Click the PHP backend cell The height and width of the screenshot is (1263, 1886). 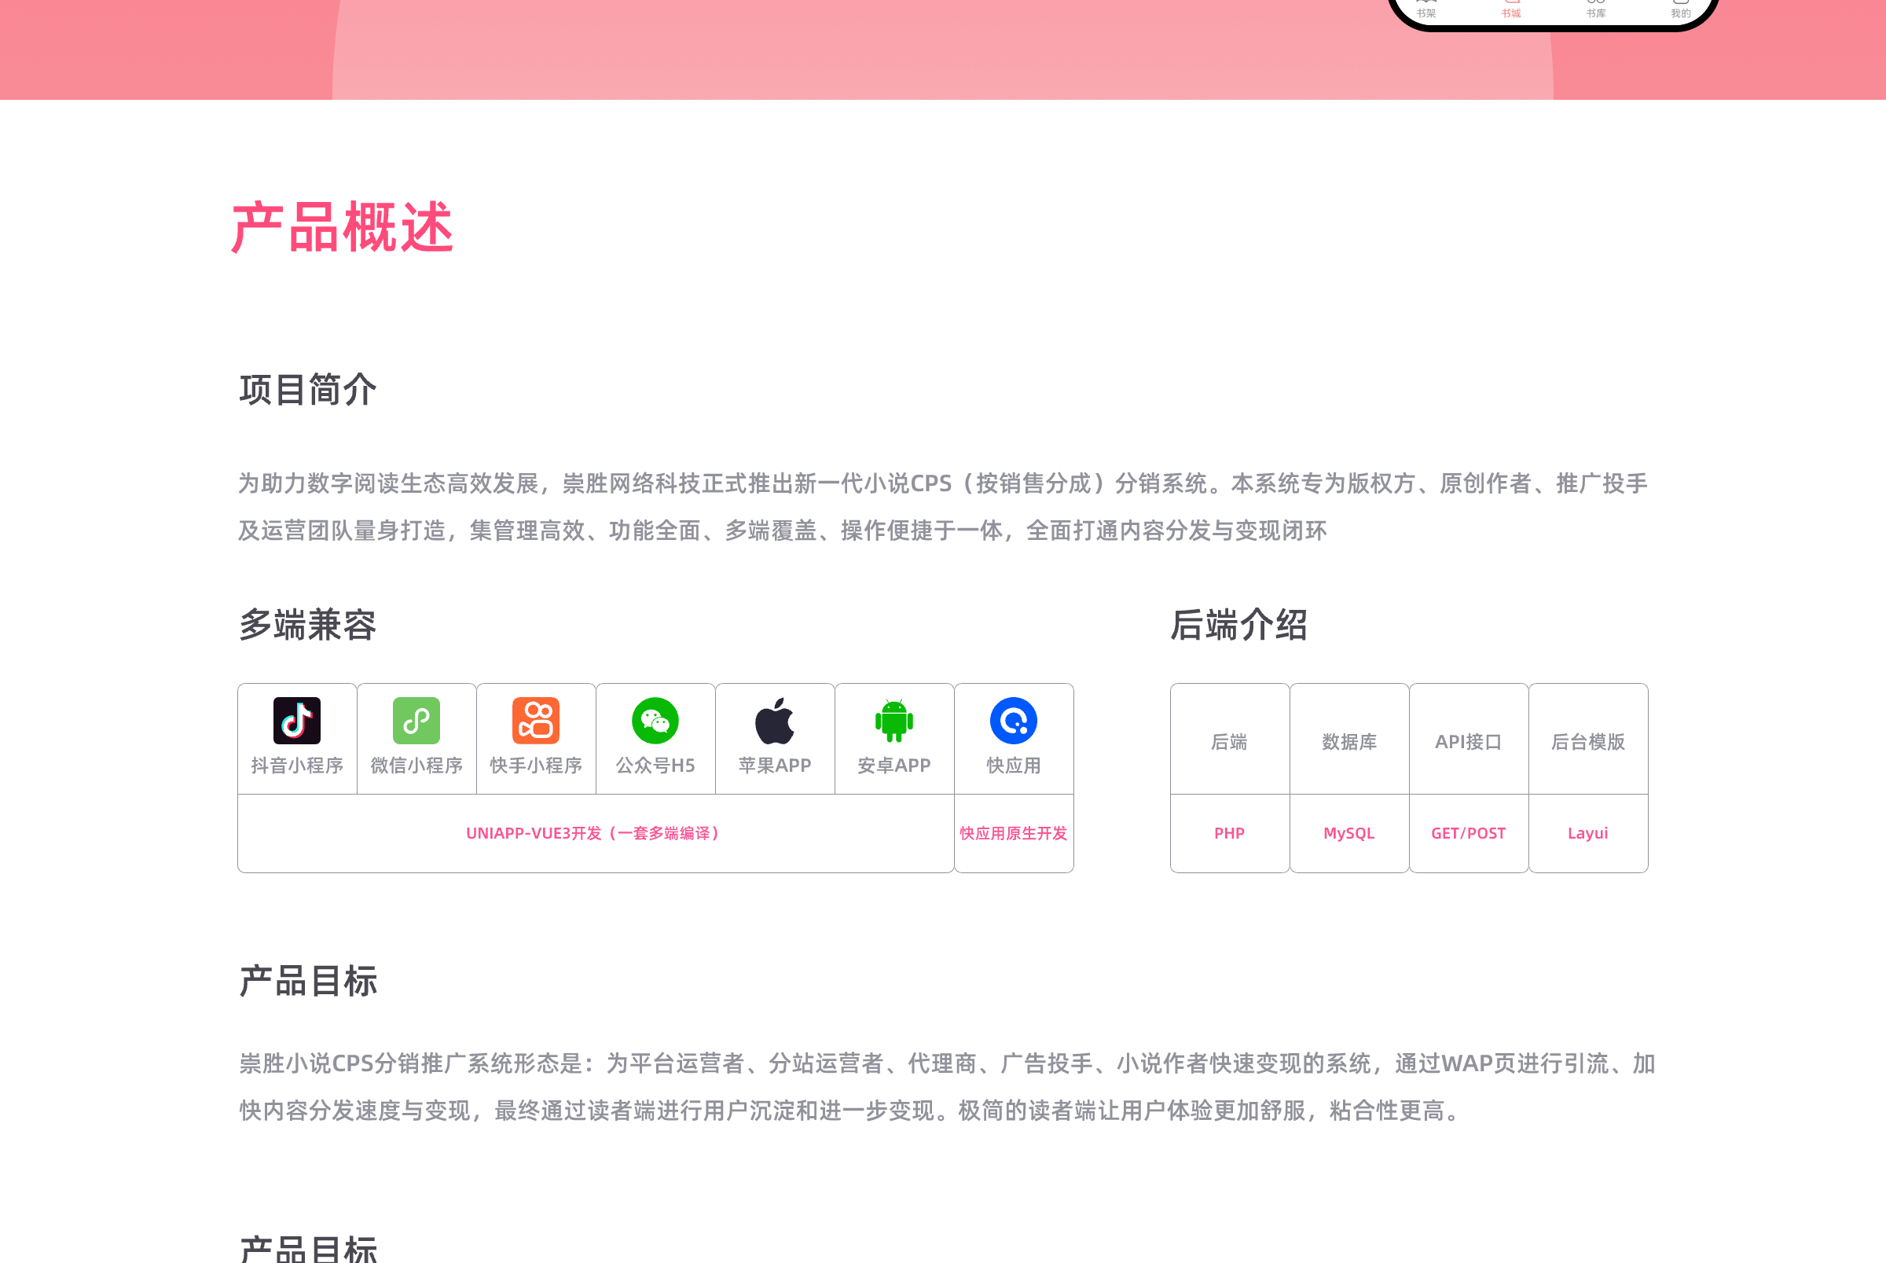(x=1229, y=833)
